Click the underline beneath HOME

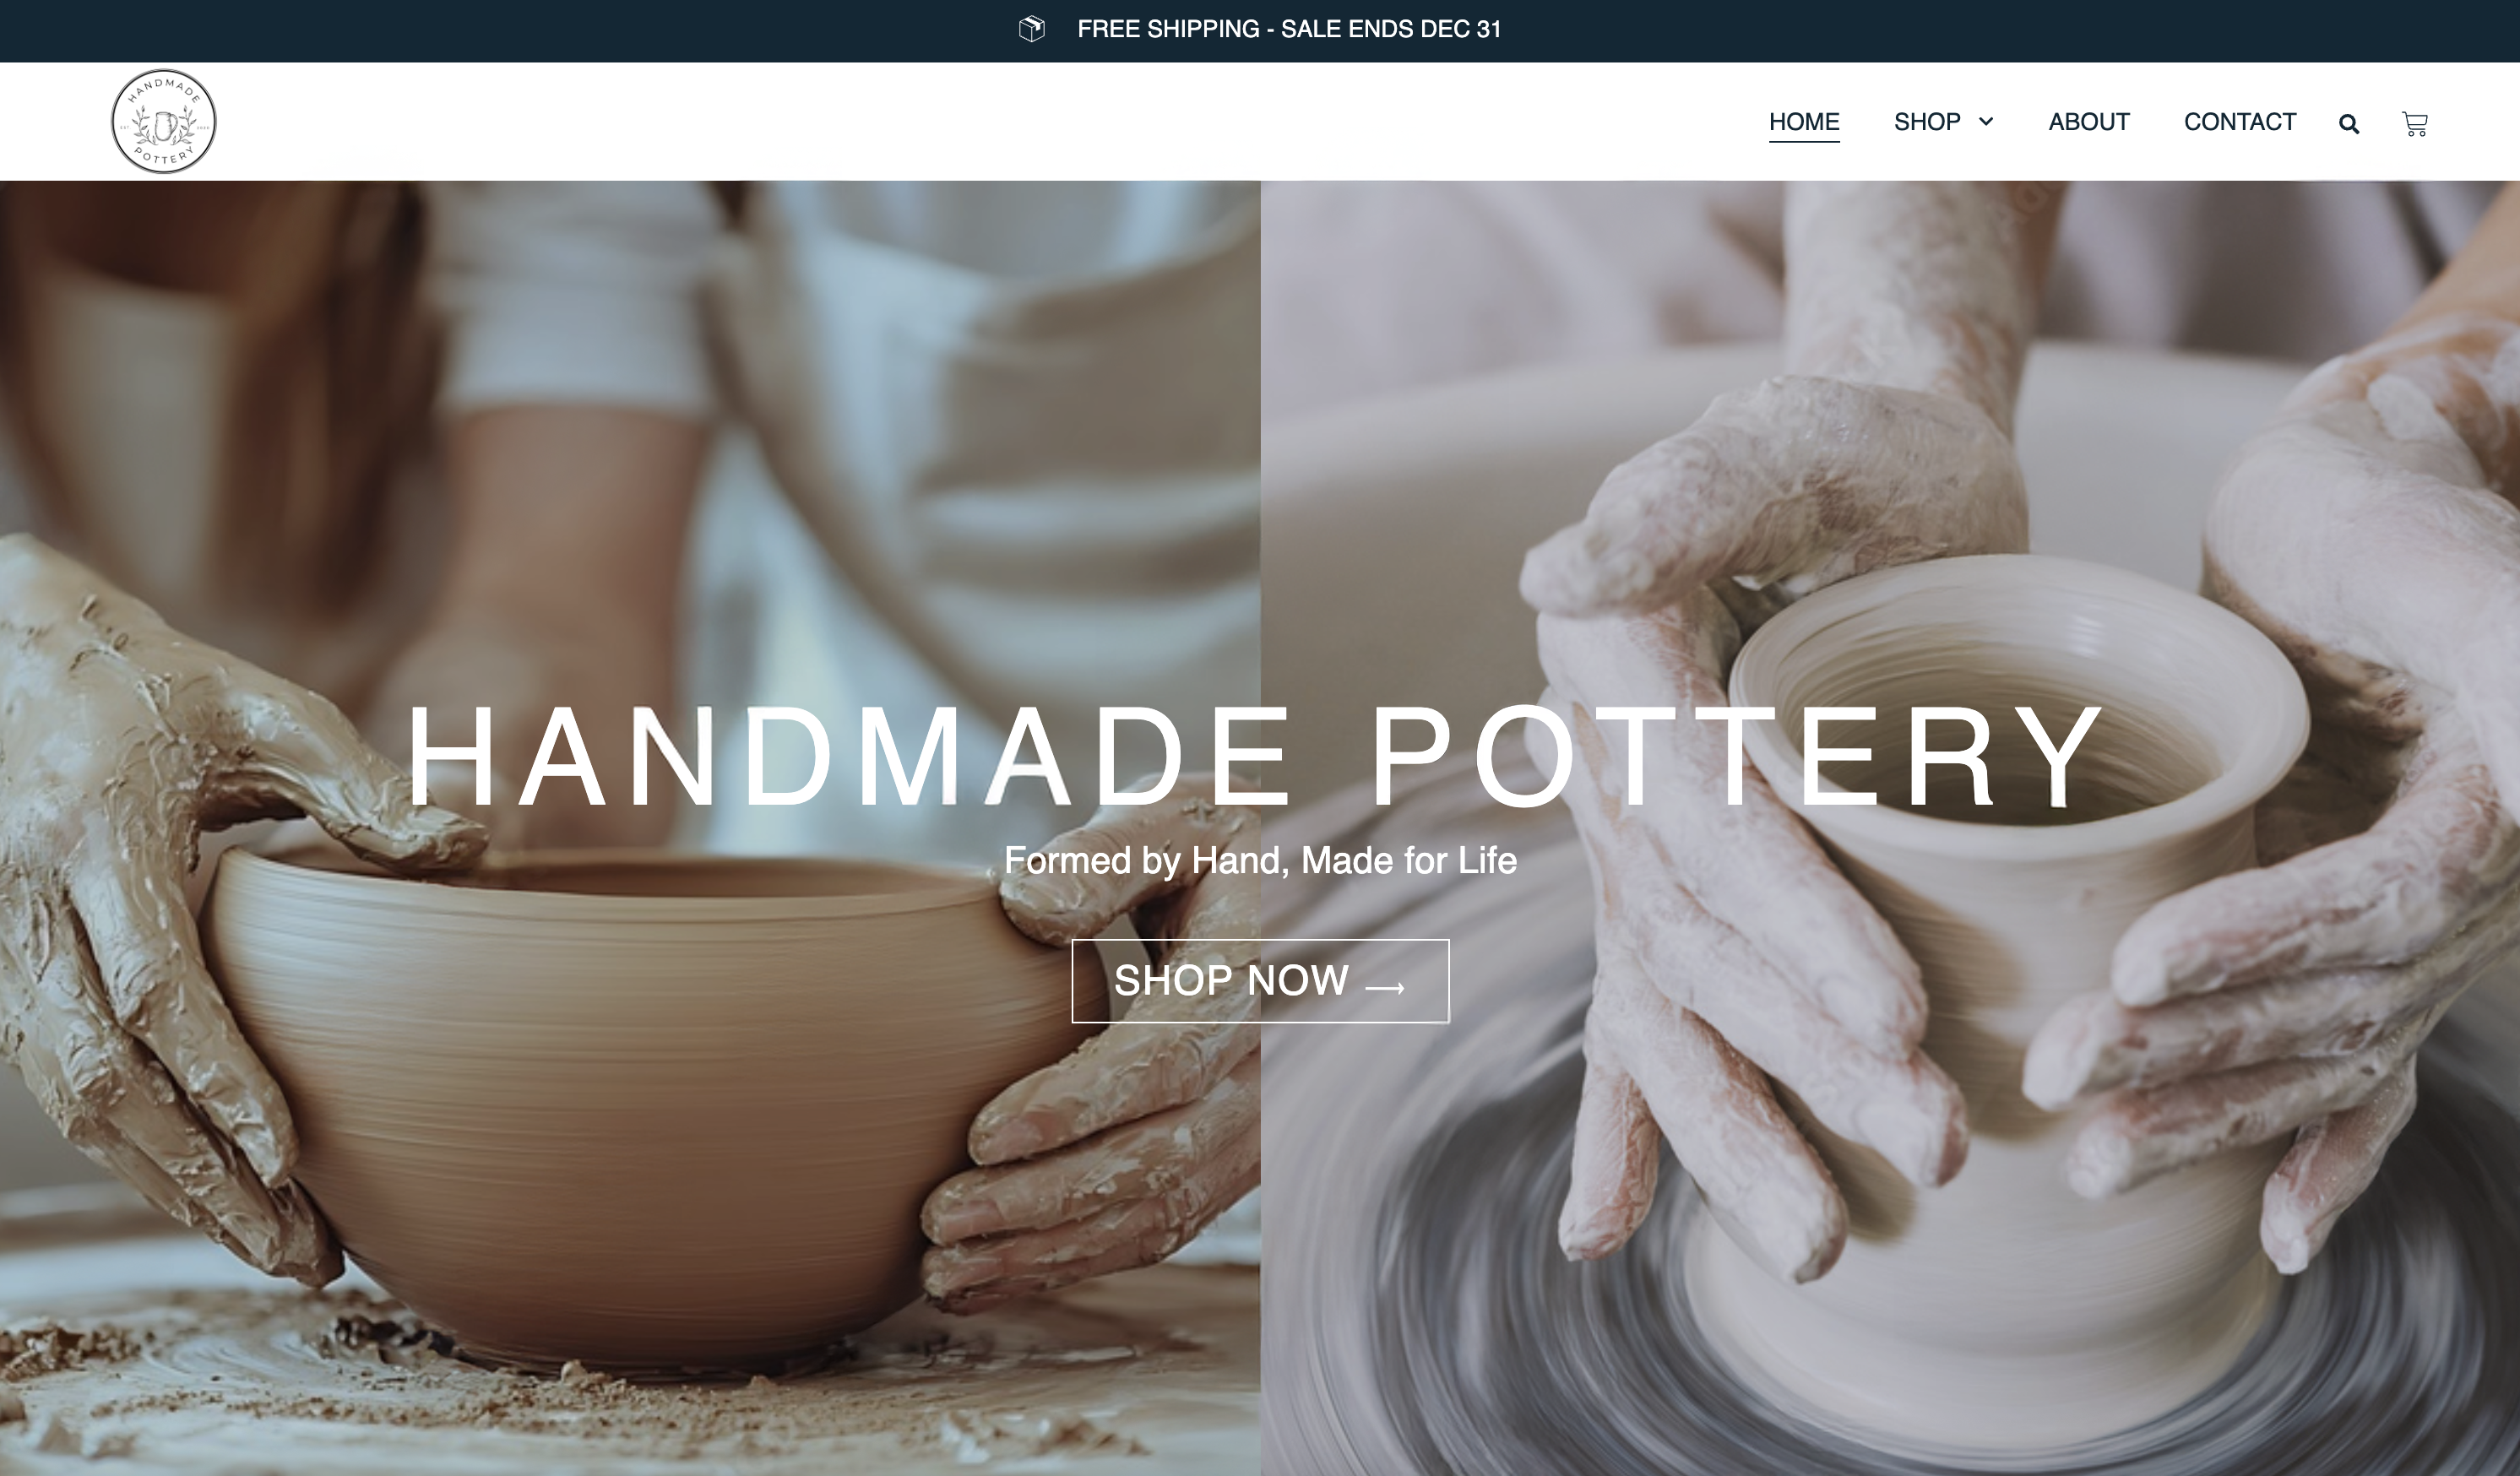pyautogui.click(x=1804, y=142)
